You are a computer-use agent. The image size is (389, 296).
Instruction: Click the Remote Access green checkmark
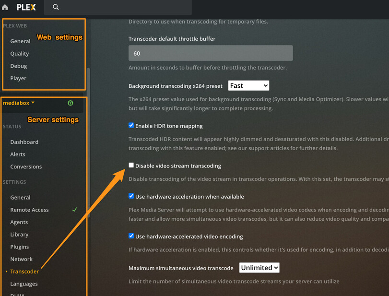(74, 210)
